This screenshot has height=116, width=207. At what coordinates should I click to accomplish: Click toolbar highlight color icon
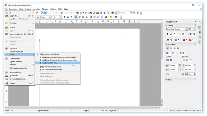click(111, 17)
